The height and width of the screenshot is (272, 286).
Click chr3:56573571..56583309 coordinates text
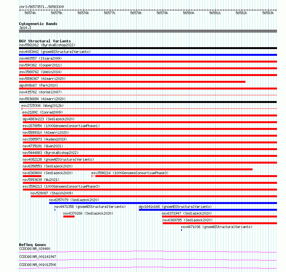[41, 7]
